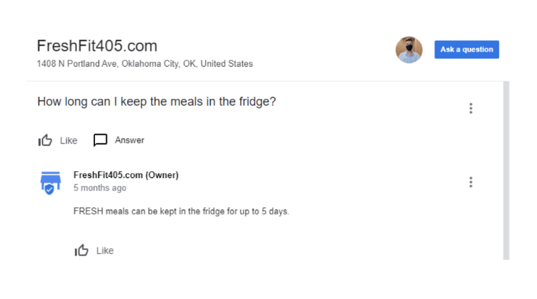The image size is (537, 299).
Task: Click the thumbs-up icon under the question
Action: pyautogui.click(x=45, y=140)
